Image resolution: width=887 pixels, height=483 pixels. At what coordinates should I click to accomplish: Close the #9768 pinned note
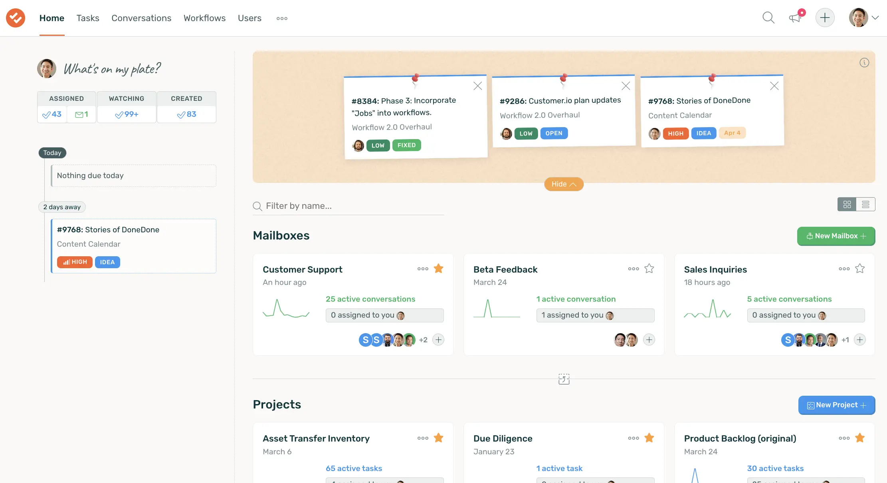[x=774, y=86]
